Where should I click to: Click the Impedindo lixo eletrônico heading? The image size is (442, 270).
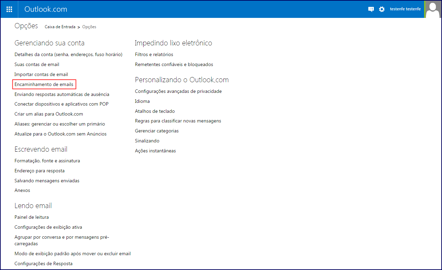173,43
